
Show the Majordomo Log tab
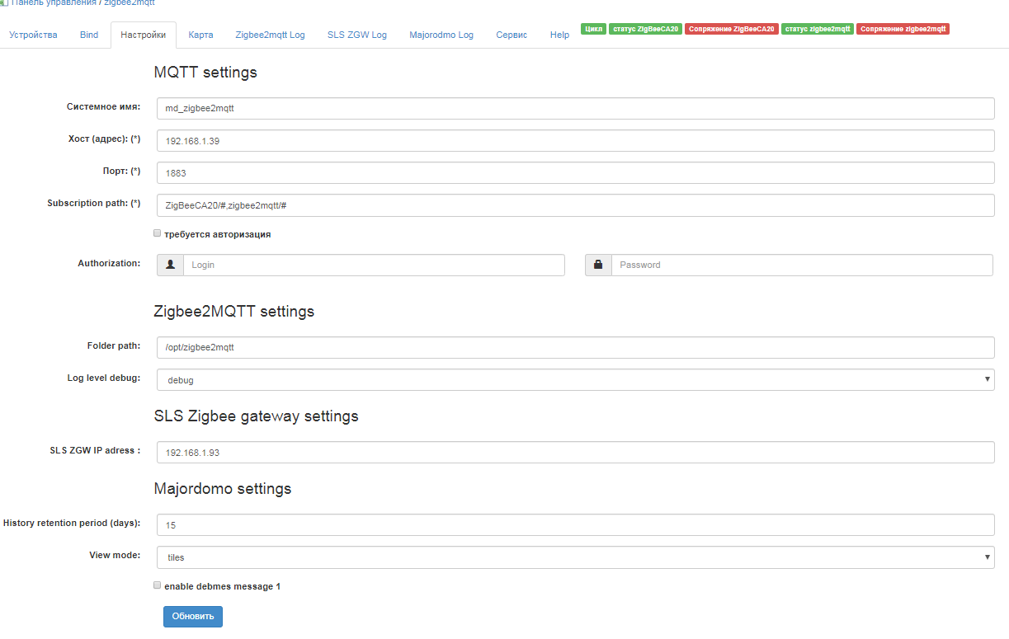pos(441,35)
